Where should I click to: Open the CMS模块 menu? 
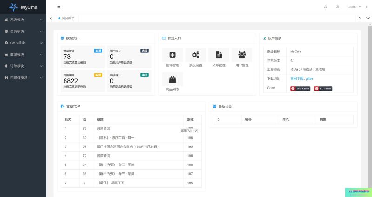coord(23,43)
